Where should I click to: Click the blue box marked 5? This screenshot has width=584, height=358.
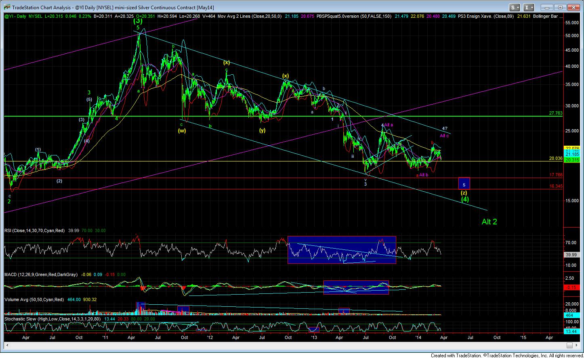(x=464, y=184)
